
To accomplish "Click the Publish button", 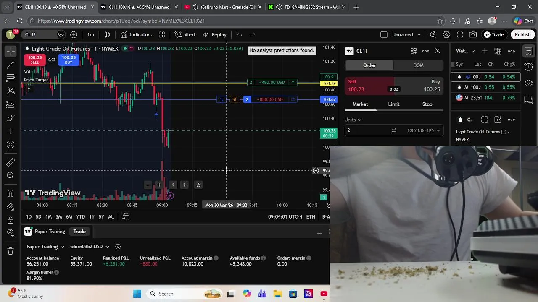I will click(x=523, y=35).
